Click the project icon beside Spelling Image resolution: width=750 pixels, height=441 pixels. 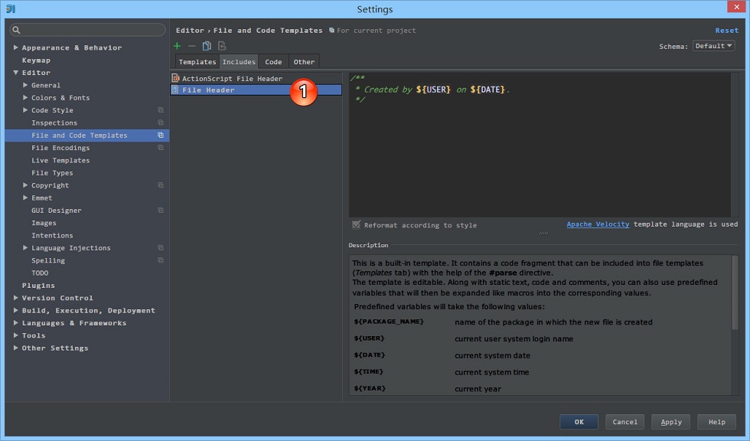pos(161,260)
